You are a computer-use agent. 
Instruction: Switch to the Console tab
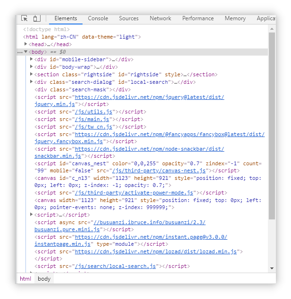coord(98,18)
